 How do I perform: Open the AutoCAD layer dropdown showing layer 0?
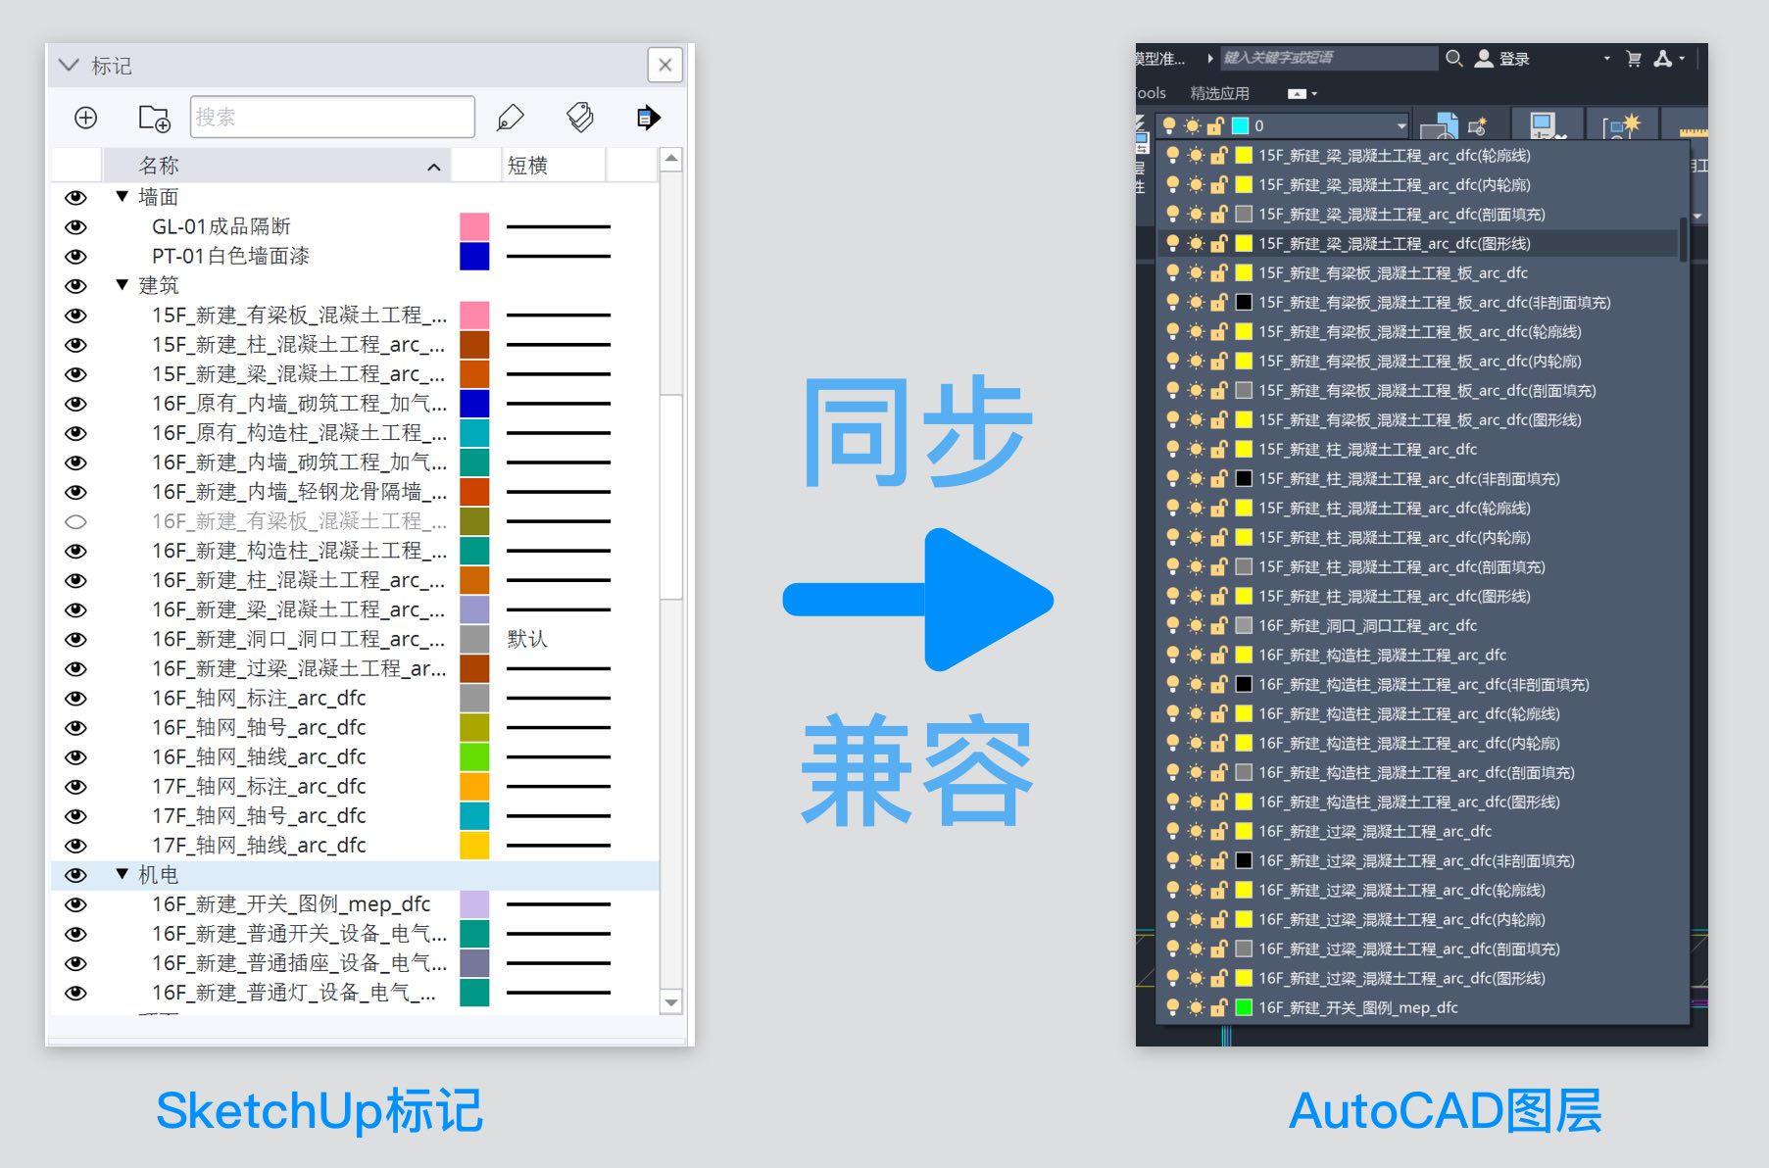tap(1400, 125)
